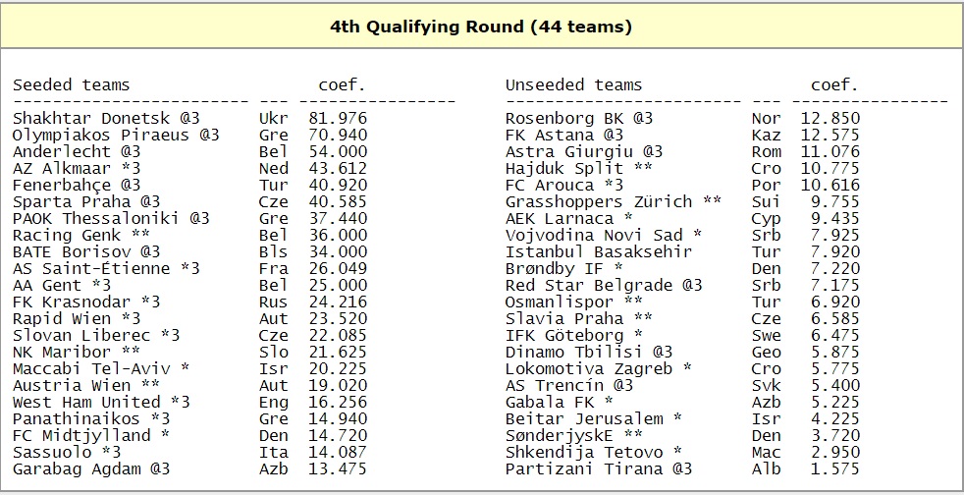
Task: Click the Ita country code beside Sassuolo
Action: 273,452
